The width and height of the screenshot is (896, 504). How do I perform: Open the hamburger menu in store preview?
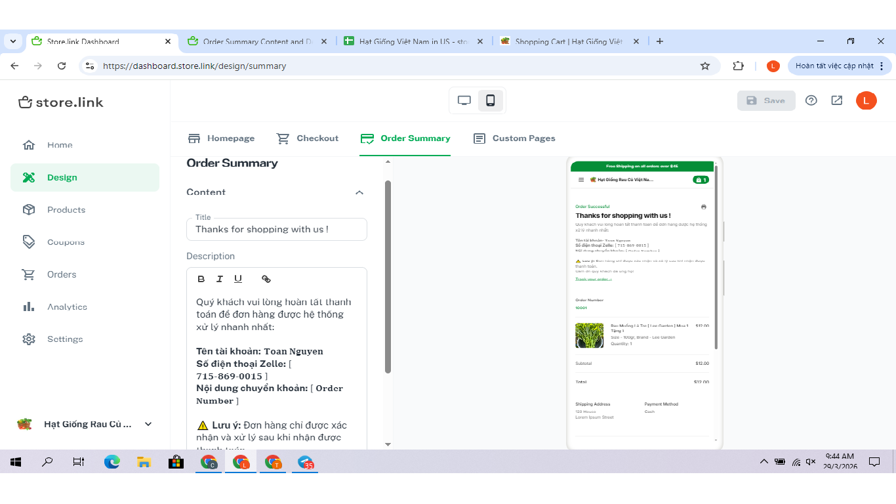(581, 180)
